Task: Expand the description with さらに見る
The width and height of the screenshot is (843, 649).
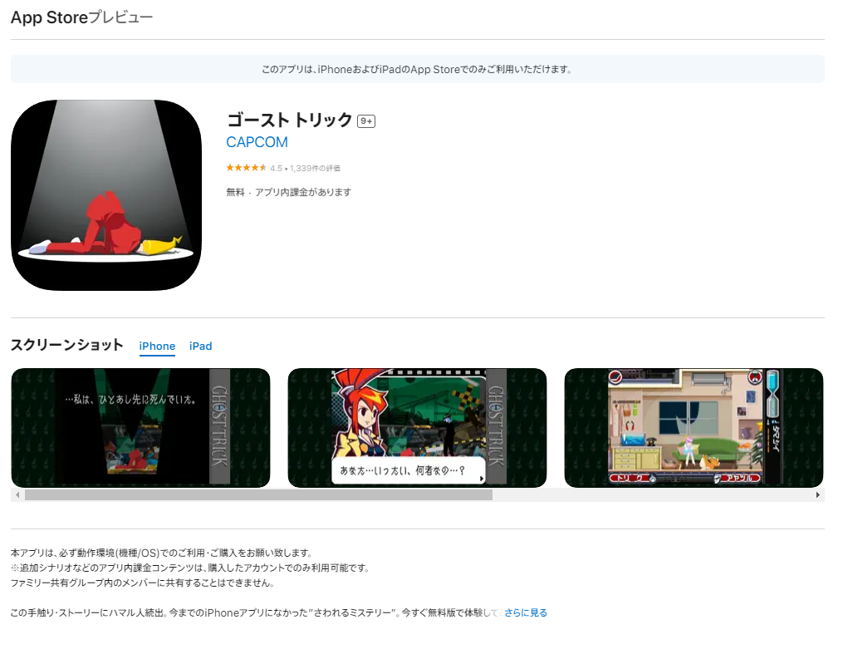Action: click(x=526, y=612)
